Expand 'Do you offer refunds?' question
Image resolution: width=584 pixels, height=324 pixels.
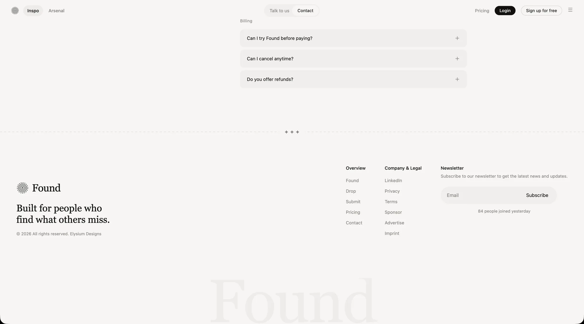click(353, 79)
